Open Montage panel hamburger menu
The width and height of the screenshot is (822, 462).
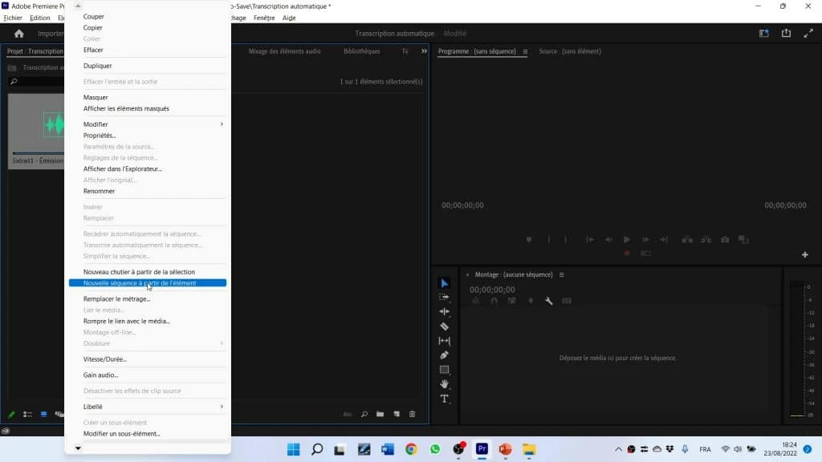click(x=561, y=274)
